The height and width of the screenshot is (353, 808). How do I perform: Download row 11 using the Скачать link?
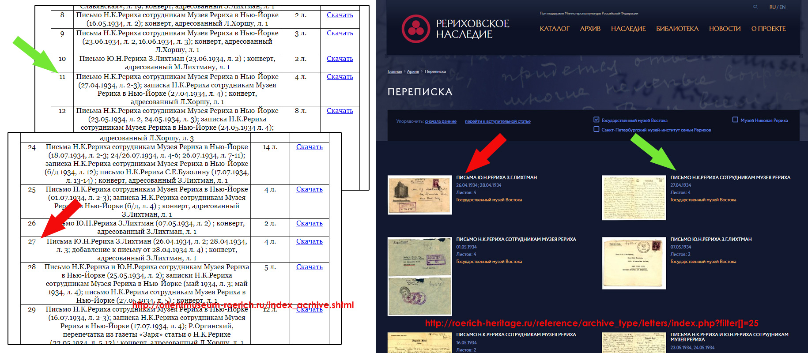click(340, 77)
